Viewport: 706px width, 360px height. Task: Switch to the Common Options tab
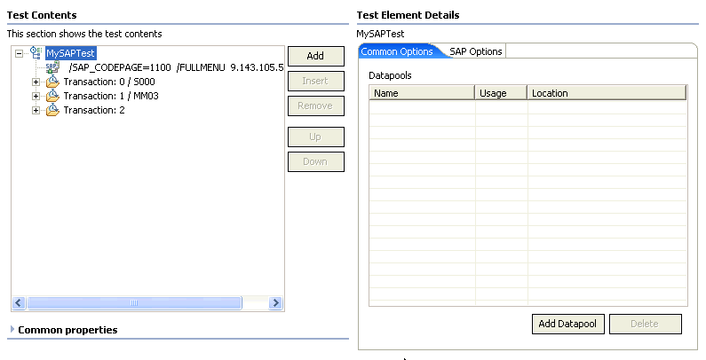tap(397, 51)
